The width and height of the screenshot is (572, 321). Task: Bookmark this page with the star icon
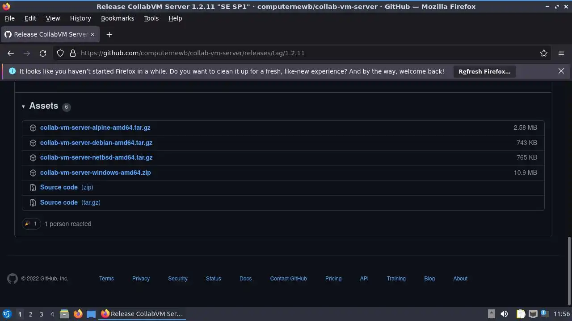pos(544,53)
